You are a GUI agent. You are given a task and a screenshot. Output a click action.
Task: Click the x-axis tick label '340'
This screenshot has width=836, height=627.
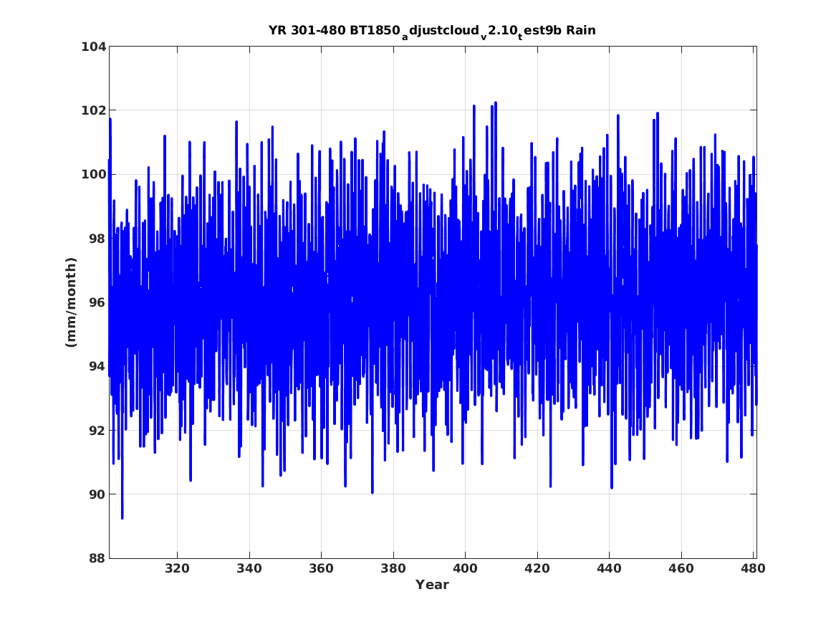[249, 568]
